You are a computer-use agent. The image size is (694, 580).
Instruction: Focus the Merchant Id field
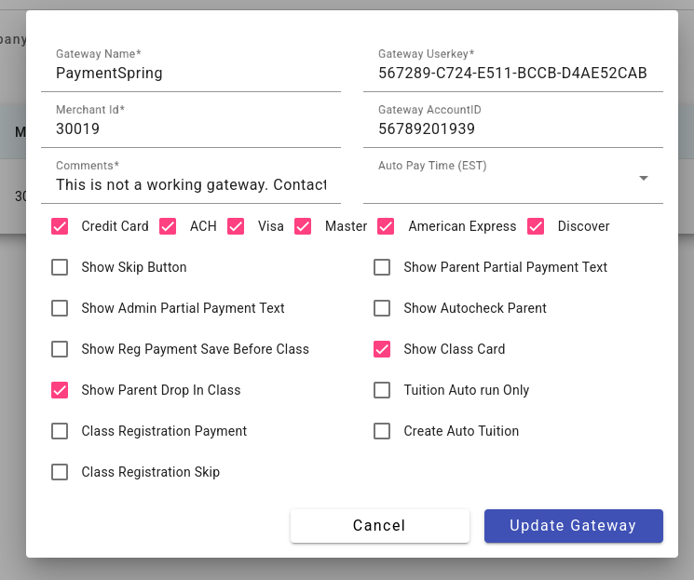click(191, 129)
